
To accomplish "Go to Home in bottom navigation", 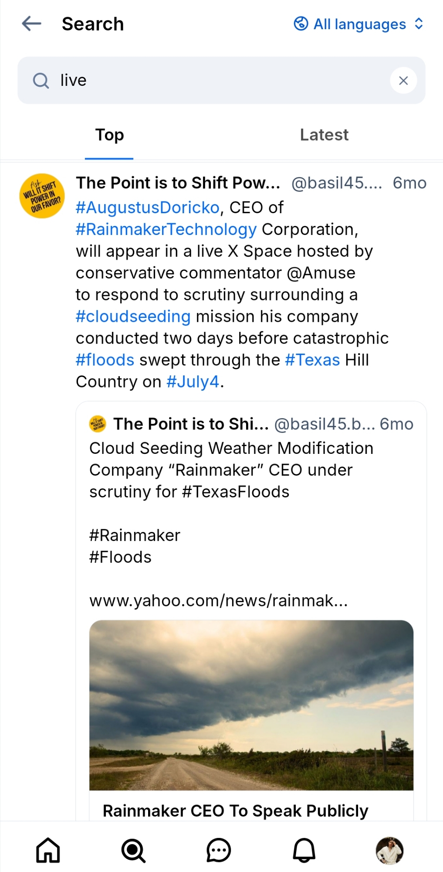I will [x=48, y=850].
